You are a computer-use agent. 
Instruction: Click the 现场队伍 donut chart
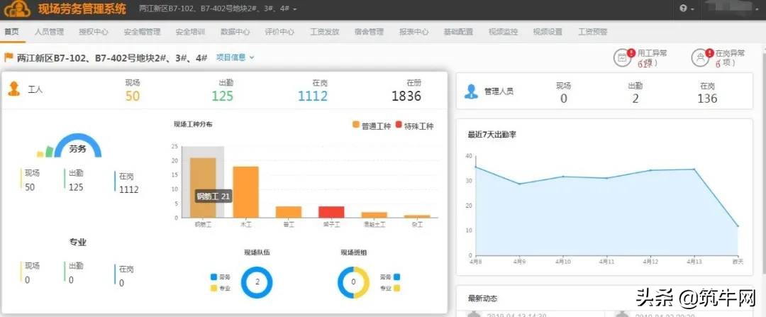pos(257,282)
